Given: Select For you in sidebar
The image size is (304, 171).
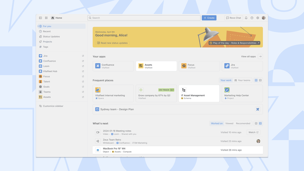Looking at the screenshot, I should coord(62,26).
